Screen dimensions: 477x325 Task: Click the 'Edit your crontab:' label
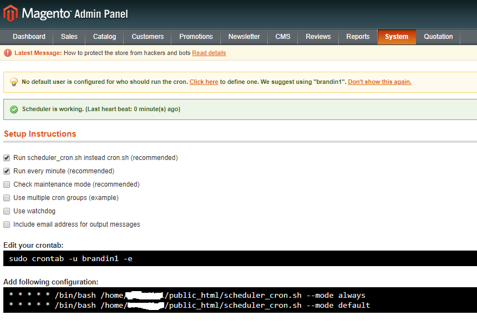click(x=33, y=246)
